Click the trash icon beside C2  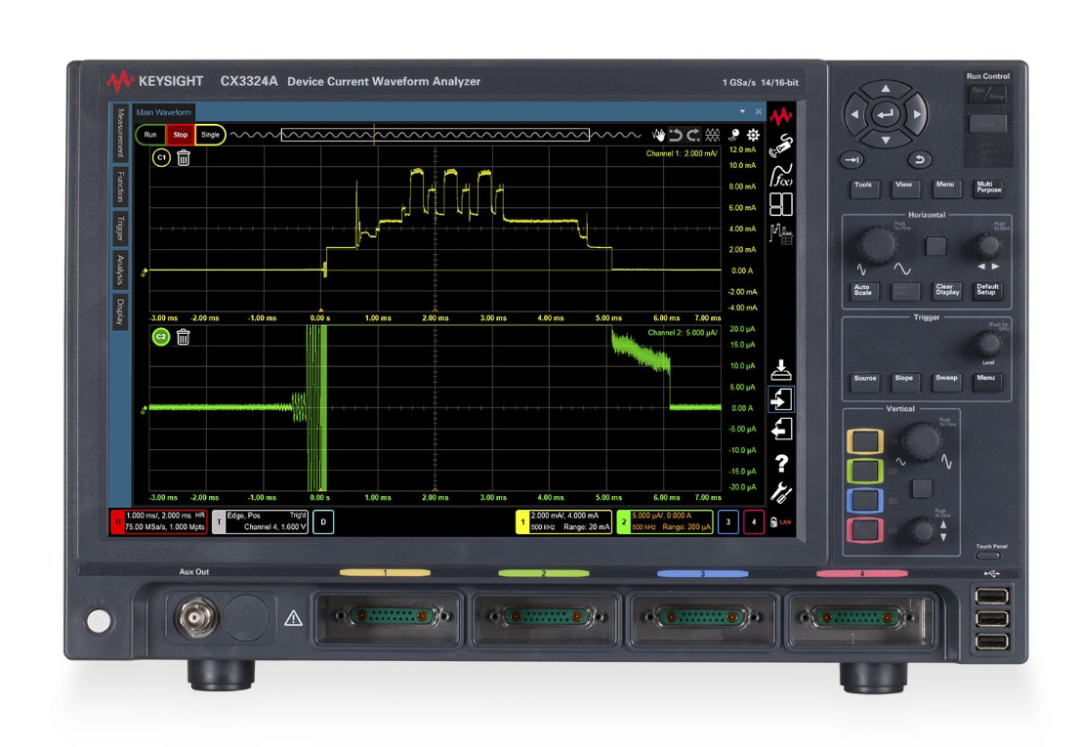coord(183,337)
